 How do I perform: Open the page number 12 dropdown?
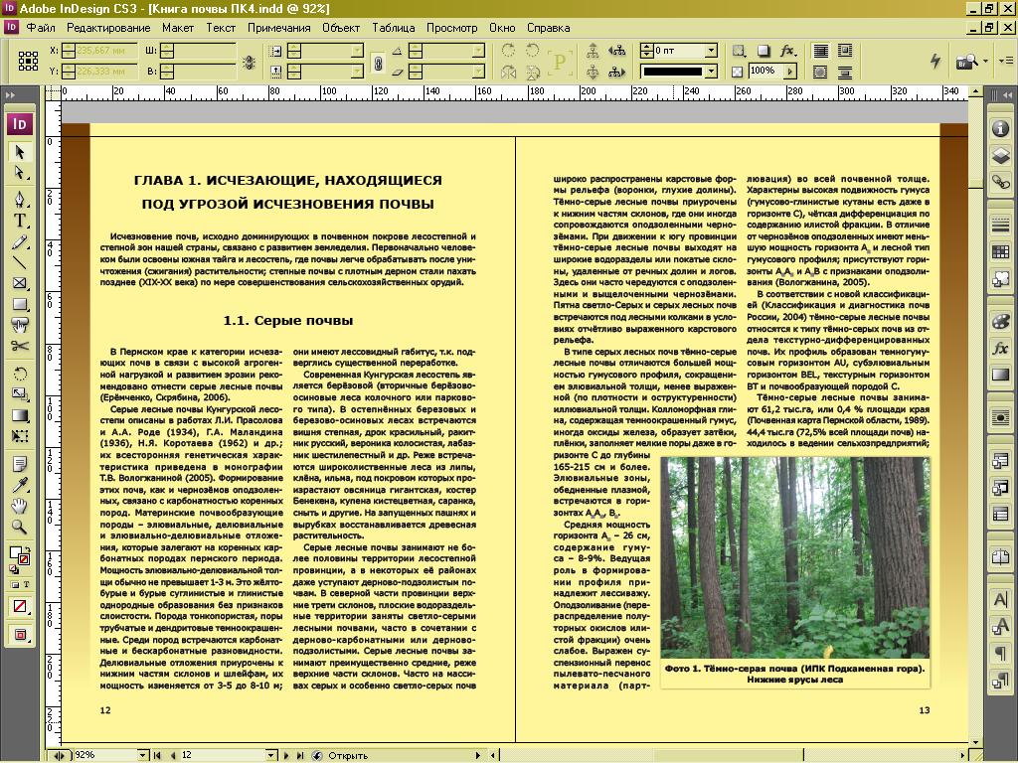click(x=271, y=755)
